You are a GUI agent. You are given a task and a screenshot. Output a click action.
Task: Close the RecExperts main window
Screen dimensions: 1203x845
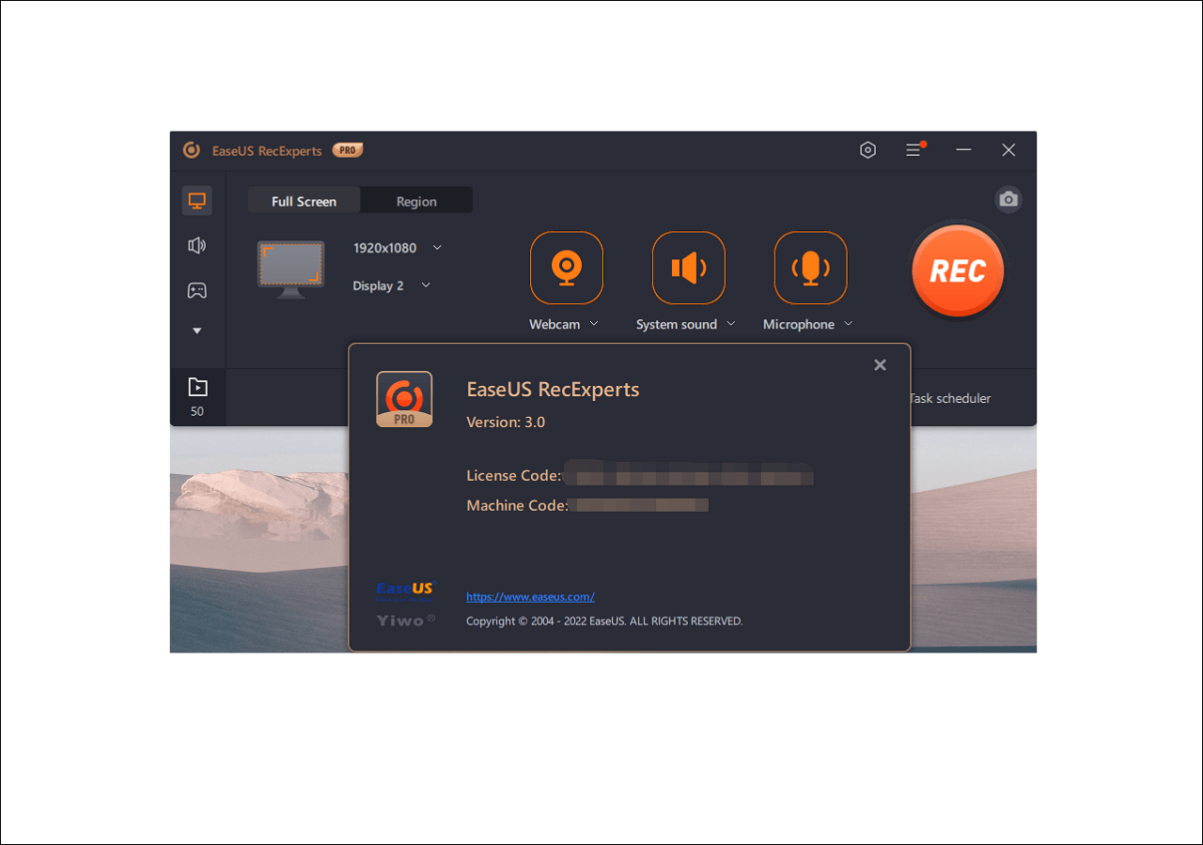point(1008,150)
